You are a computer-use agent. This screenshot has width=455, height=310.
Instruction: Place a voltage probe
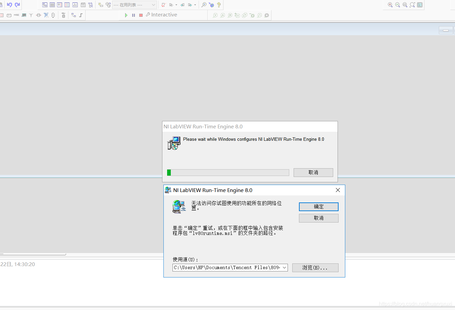215,15
